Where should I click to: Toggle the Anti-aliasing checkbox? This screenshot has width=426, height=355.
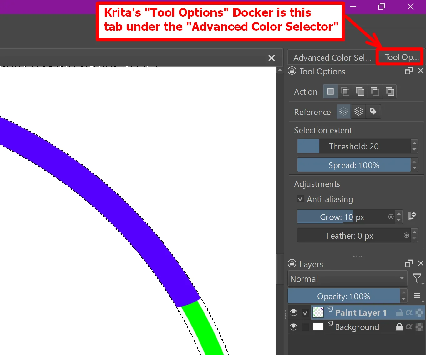pos(301,199)
